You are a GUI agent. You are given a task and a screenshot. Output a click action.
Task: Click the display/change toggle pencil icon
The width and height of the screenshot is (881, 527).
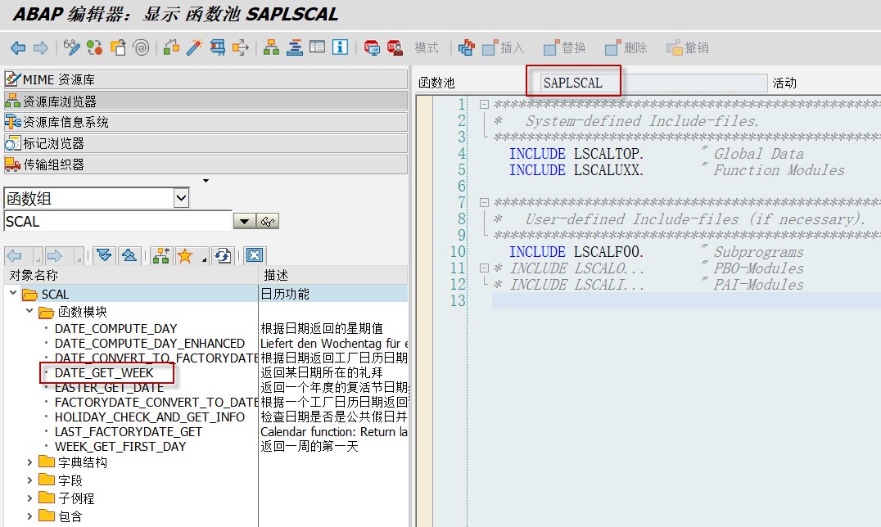tap(72, 47)
